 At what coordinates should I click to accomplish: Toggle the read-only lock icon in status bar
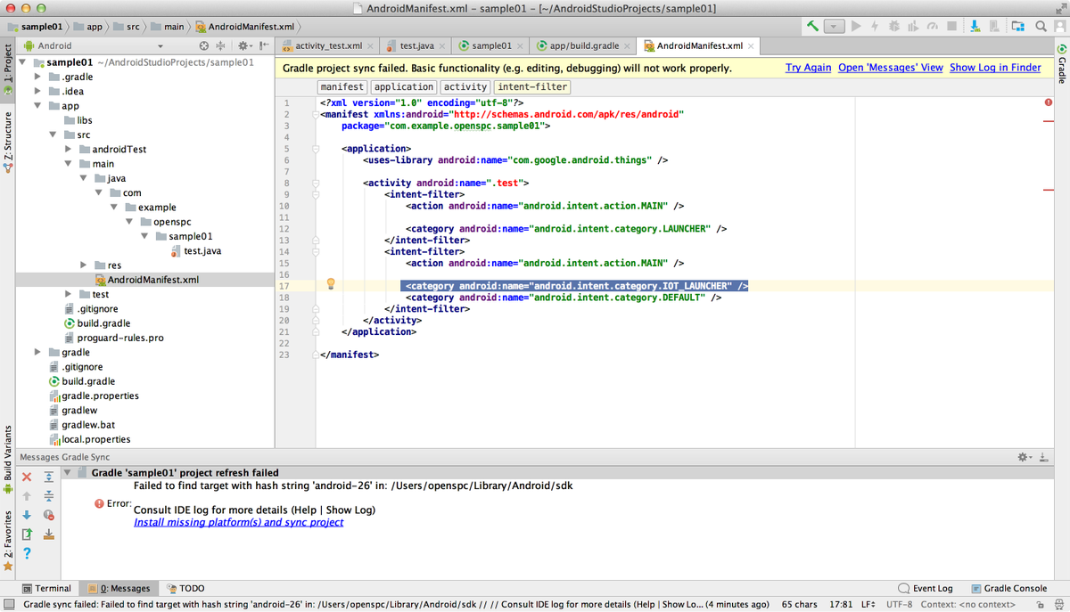click(x=1040, y=603)
